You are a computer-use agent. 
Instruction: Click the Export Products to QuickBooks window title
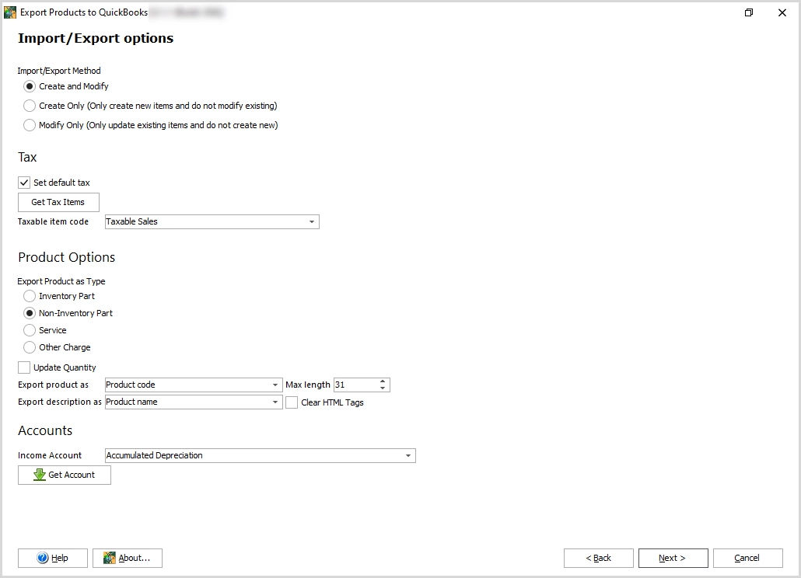click(x=84, y=12)
